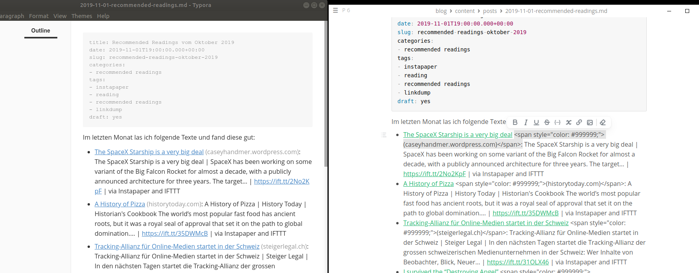This screenshot has height=273, width=699.
Task: Maximize the Typora window on left
Action: click(314, 5)
